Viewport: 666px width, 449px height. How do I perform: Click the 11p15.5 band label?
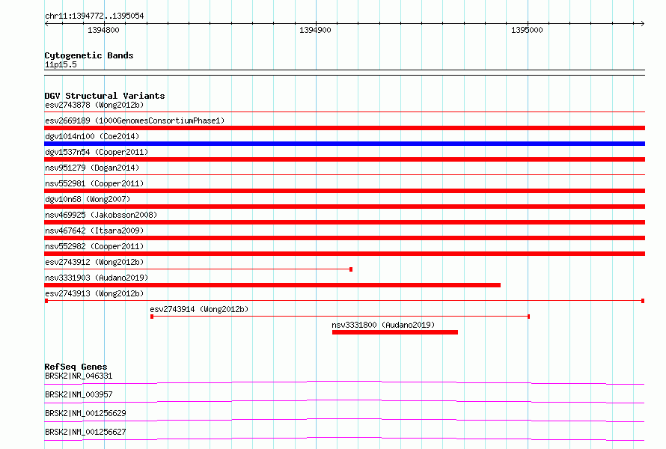pos(61,64)
